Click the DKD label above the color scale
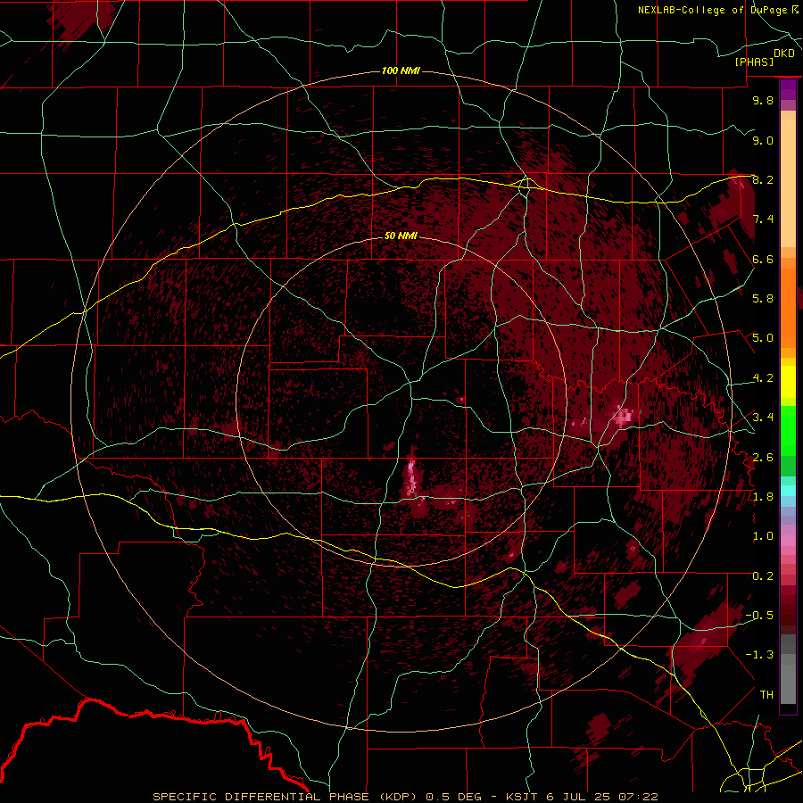The height and width of the screenshot is (803, 803). coord(784,53)
